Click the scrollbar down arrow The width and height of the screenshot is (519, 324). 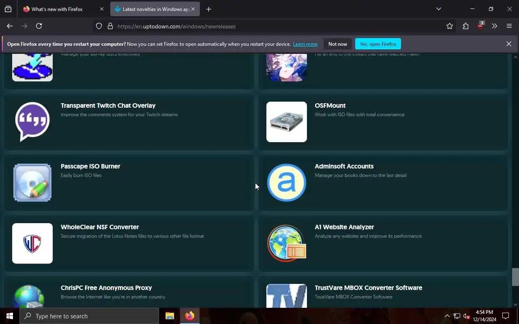(515, 305)
